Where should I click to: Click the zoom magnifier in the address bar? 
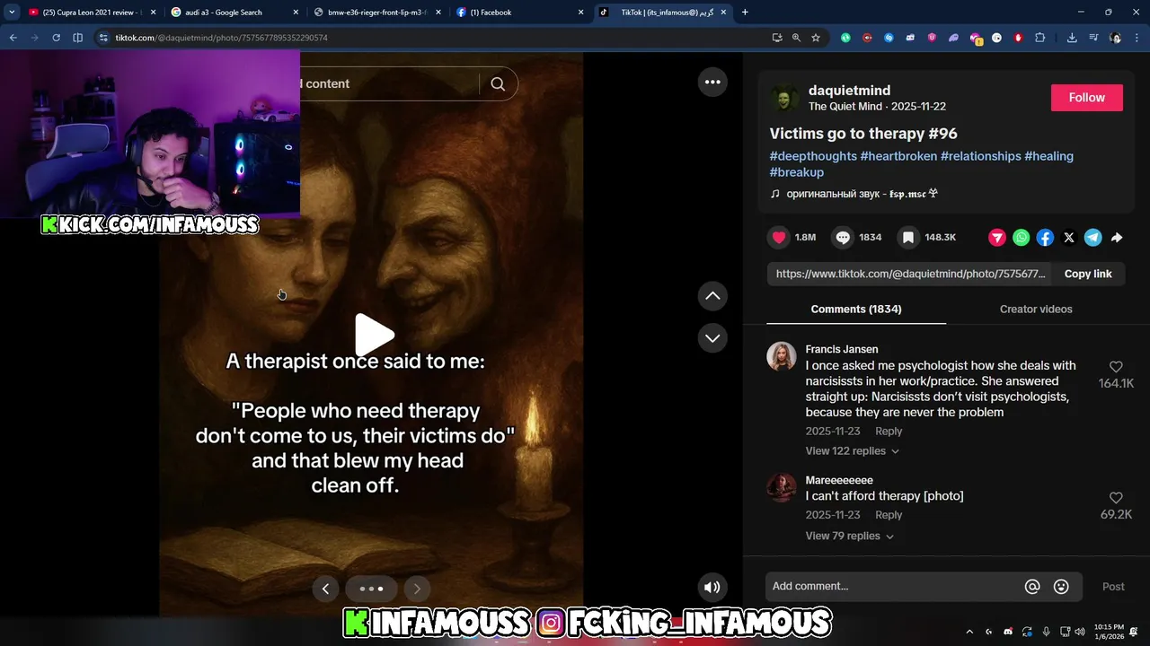796,38
